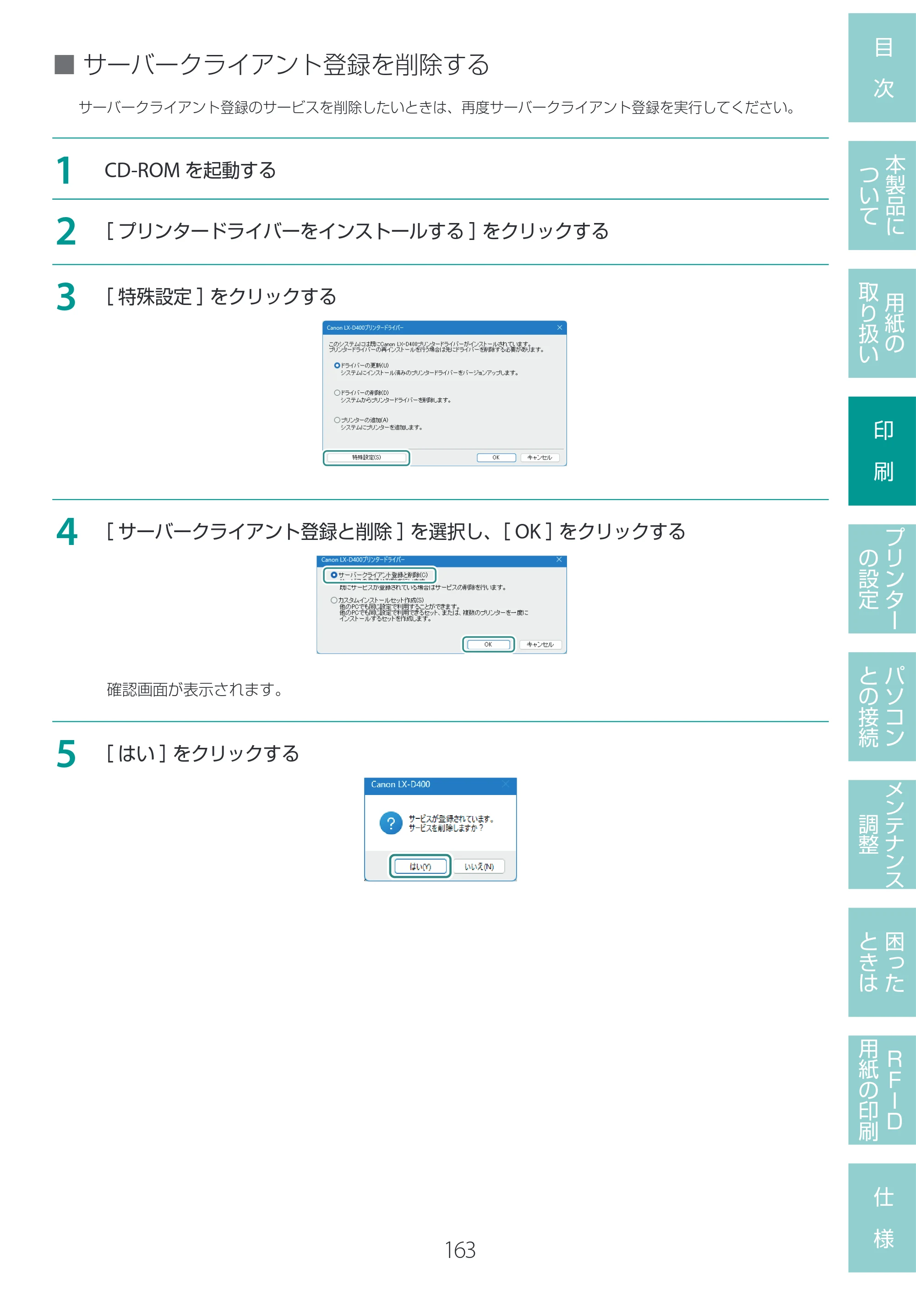
Task: Select サーバークライアント登録と削除(C) radio button
Action: pos(333,575)
